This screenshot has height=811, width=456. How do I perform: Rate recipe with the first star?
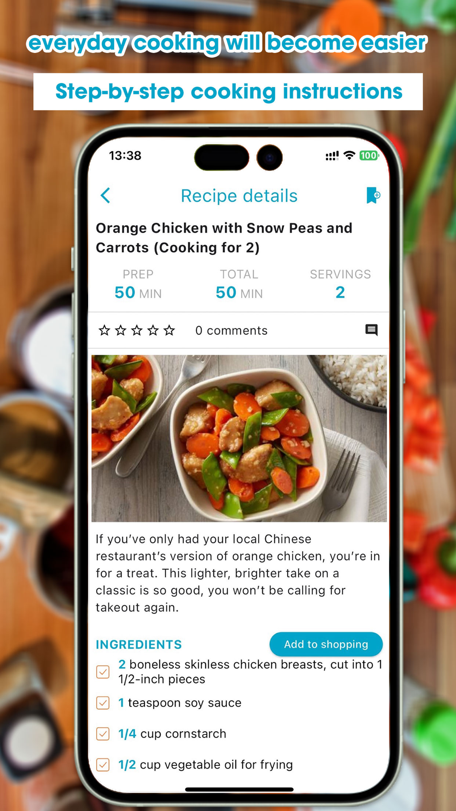click(x=104, y=330)
